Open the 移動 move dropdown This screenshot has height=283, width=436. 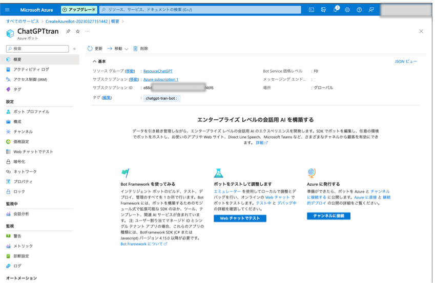point(118,49)
